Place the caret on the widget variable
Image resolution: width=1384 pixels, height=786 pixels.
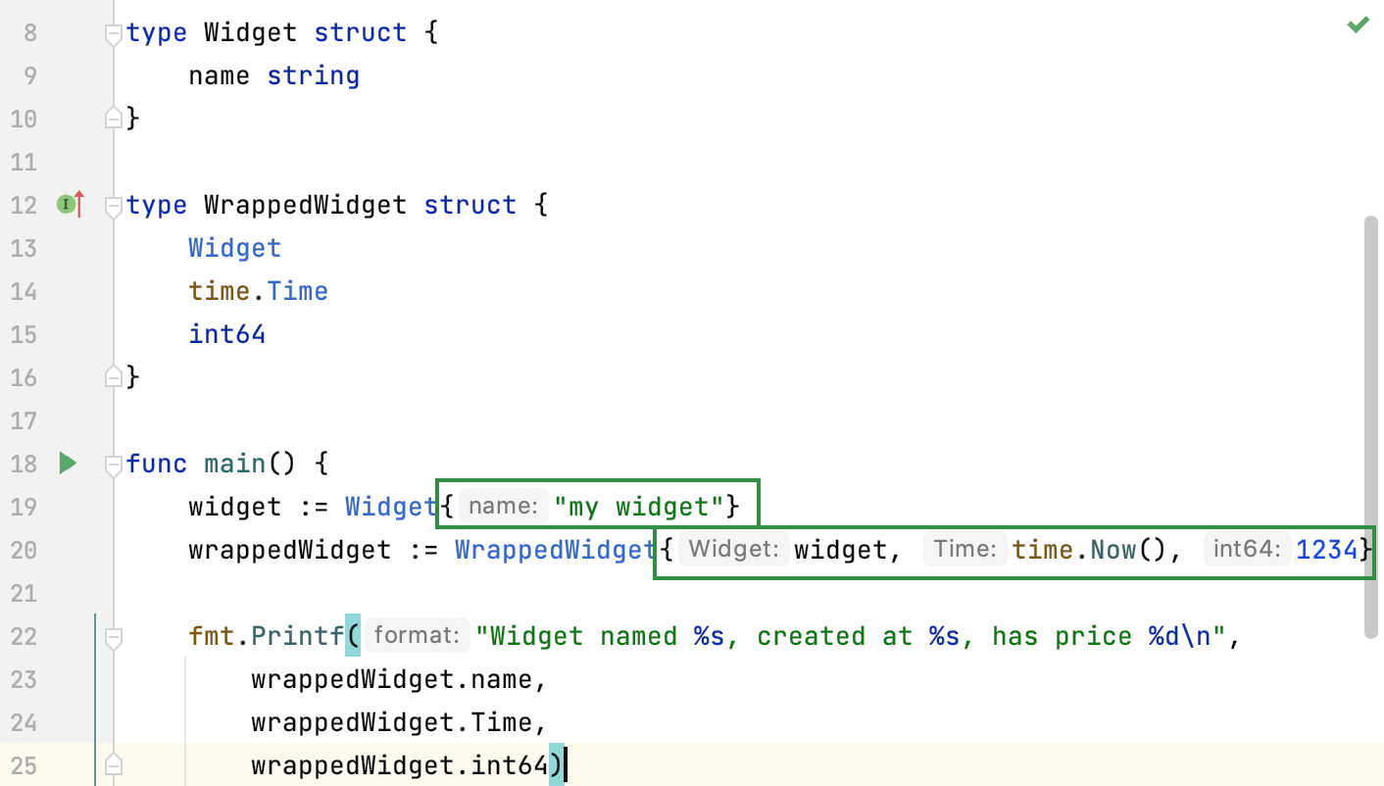pyautogui.click(x=235, y=507)
